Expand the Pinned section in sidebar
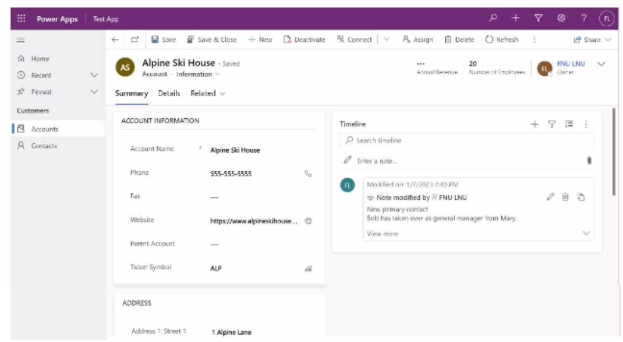623x342 pixels. coord(94,92)
